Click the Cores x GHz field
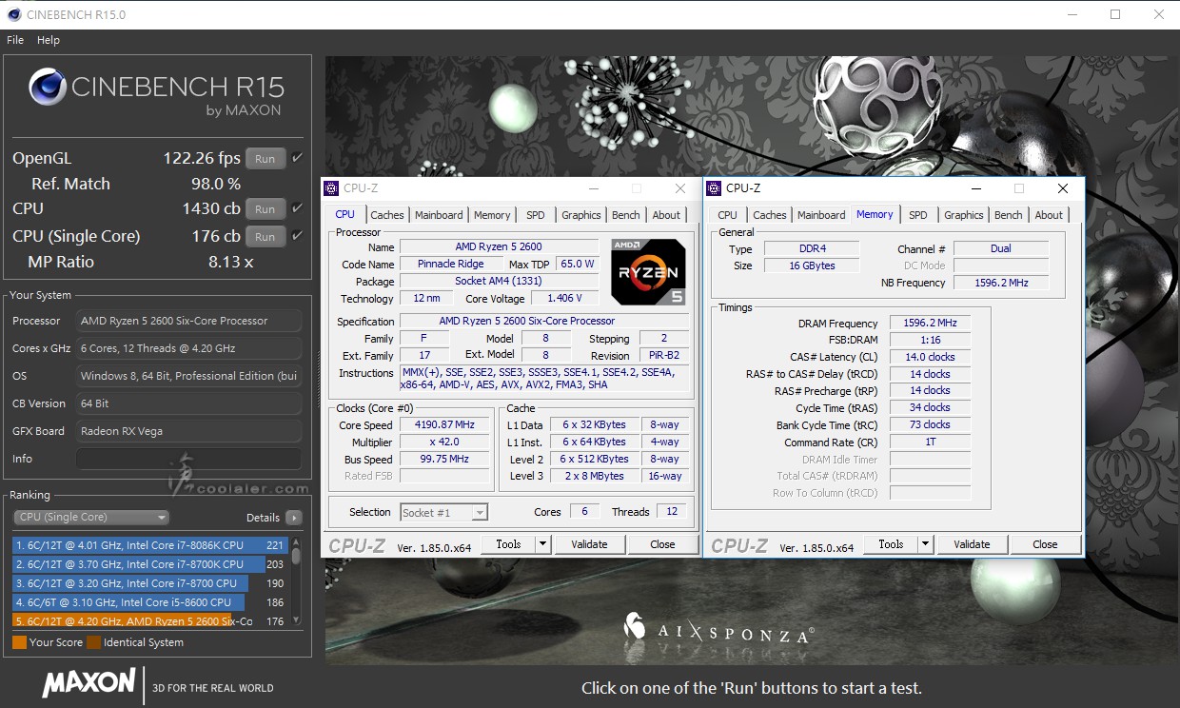Image resolution: width=1180 pixels, height=708 pixels. point(188,348)
